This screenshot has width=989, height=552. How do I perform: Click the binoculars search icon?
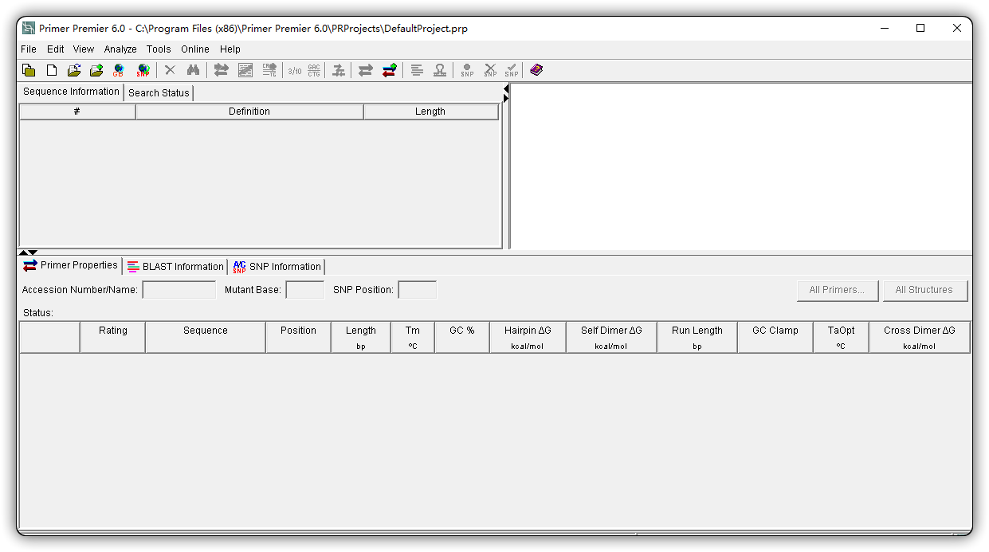point(193,70)
